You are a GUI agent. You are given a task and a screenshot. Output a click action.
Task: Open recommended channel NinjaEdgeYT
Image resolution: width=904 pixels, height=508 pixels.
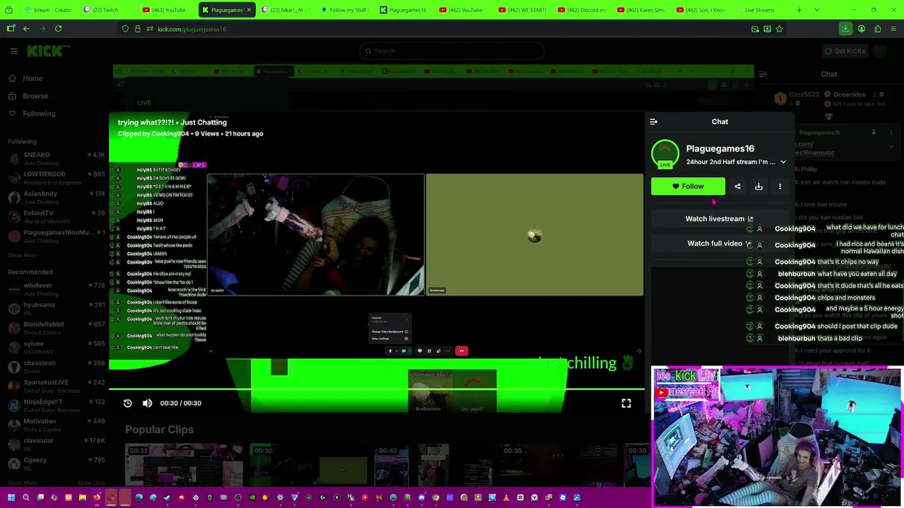[56, 405]
